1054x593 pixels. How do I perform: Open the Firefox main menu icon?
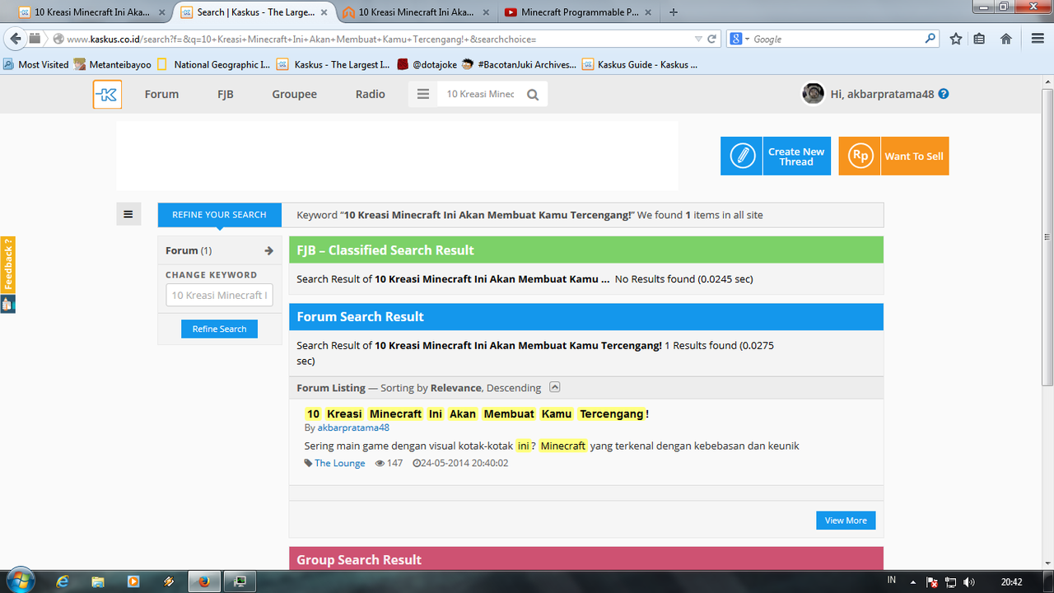[x=1038, y=39]
